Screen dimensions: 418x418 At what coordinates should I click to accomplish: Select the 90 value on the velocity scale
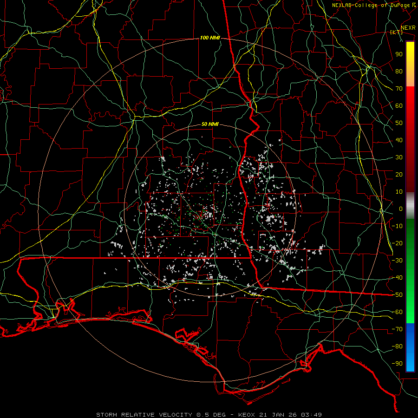click(399, 54)
